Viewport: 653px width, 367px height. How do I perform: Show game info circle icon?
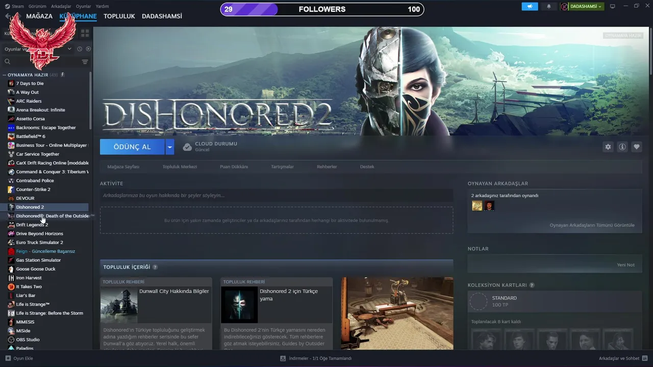coord(622,147)
